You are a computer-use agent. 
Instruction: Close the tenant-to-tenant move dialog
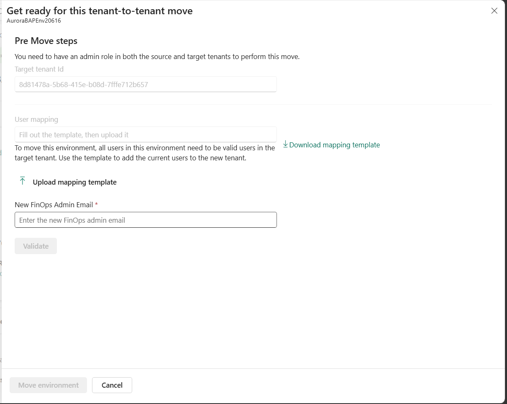(494, 11)
